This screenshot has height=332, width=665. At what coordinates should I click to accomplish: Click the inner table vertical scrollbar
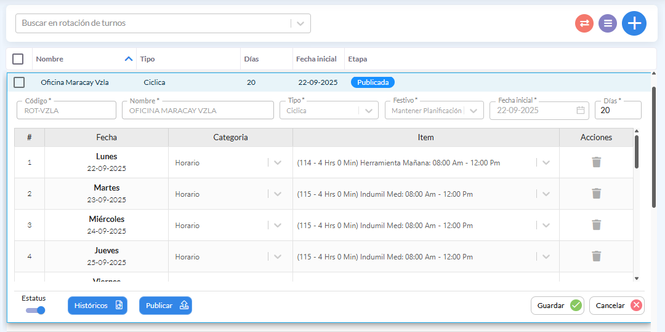click(636, 151)
